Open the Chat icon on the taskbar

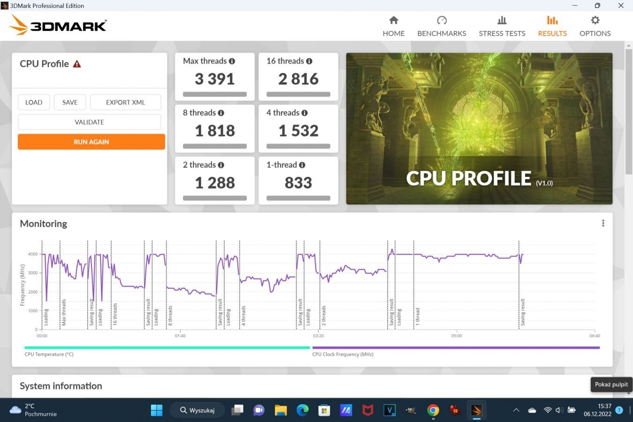tap(259, 410)
